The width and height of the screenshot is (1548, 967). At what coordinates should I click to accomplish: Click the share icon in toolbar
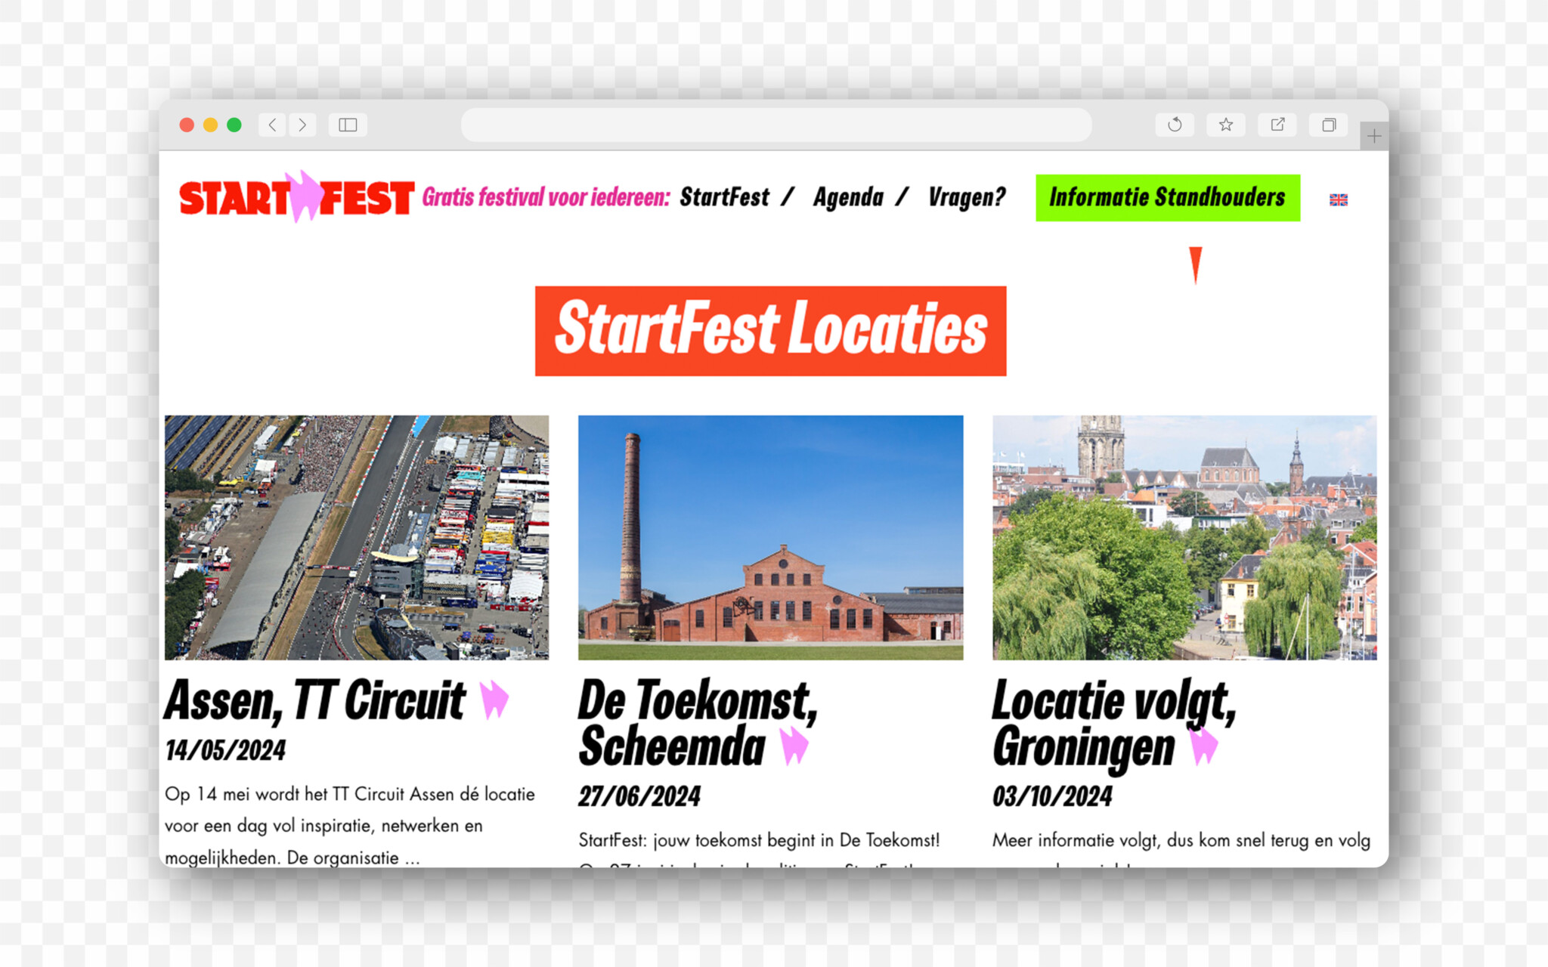(x=1277, y=125)
